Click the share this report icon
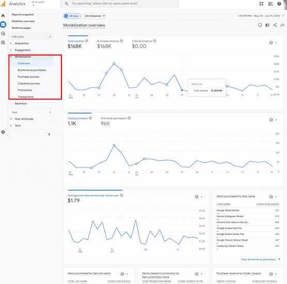Viewport: 287px width, 284px height. click(275, 25)
